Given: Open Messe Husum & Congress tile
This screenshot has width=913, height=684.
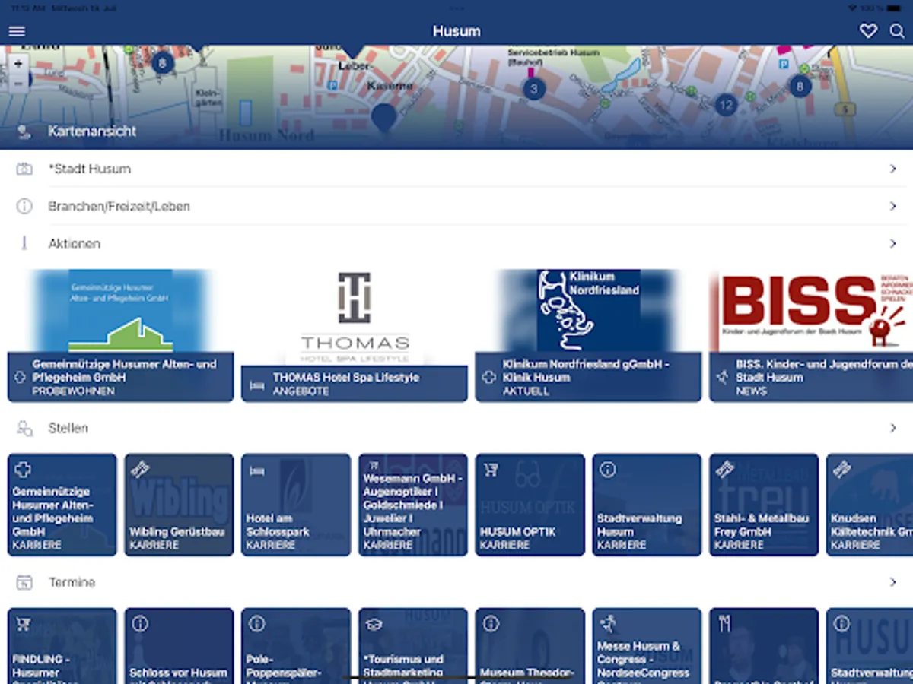Looking at the screenshot, I should pyautogui.click(x=647, y=646).
